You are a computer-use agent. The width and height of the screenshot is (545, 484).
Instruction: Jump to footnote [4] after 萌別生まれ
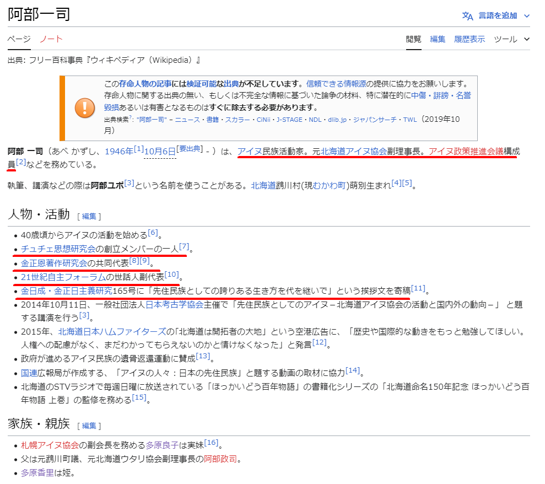[396, 183]
